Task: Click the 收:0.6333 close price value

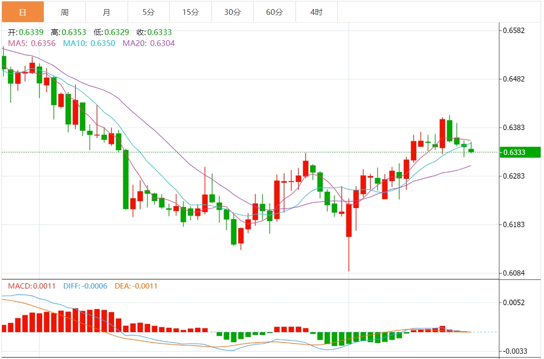Action: click(x=154, y=32)
